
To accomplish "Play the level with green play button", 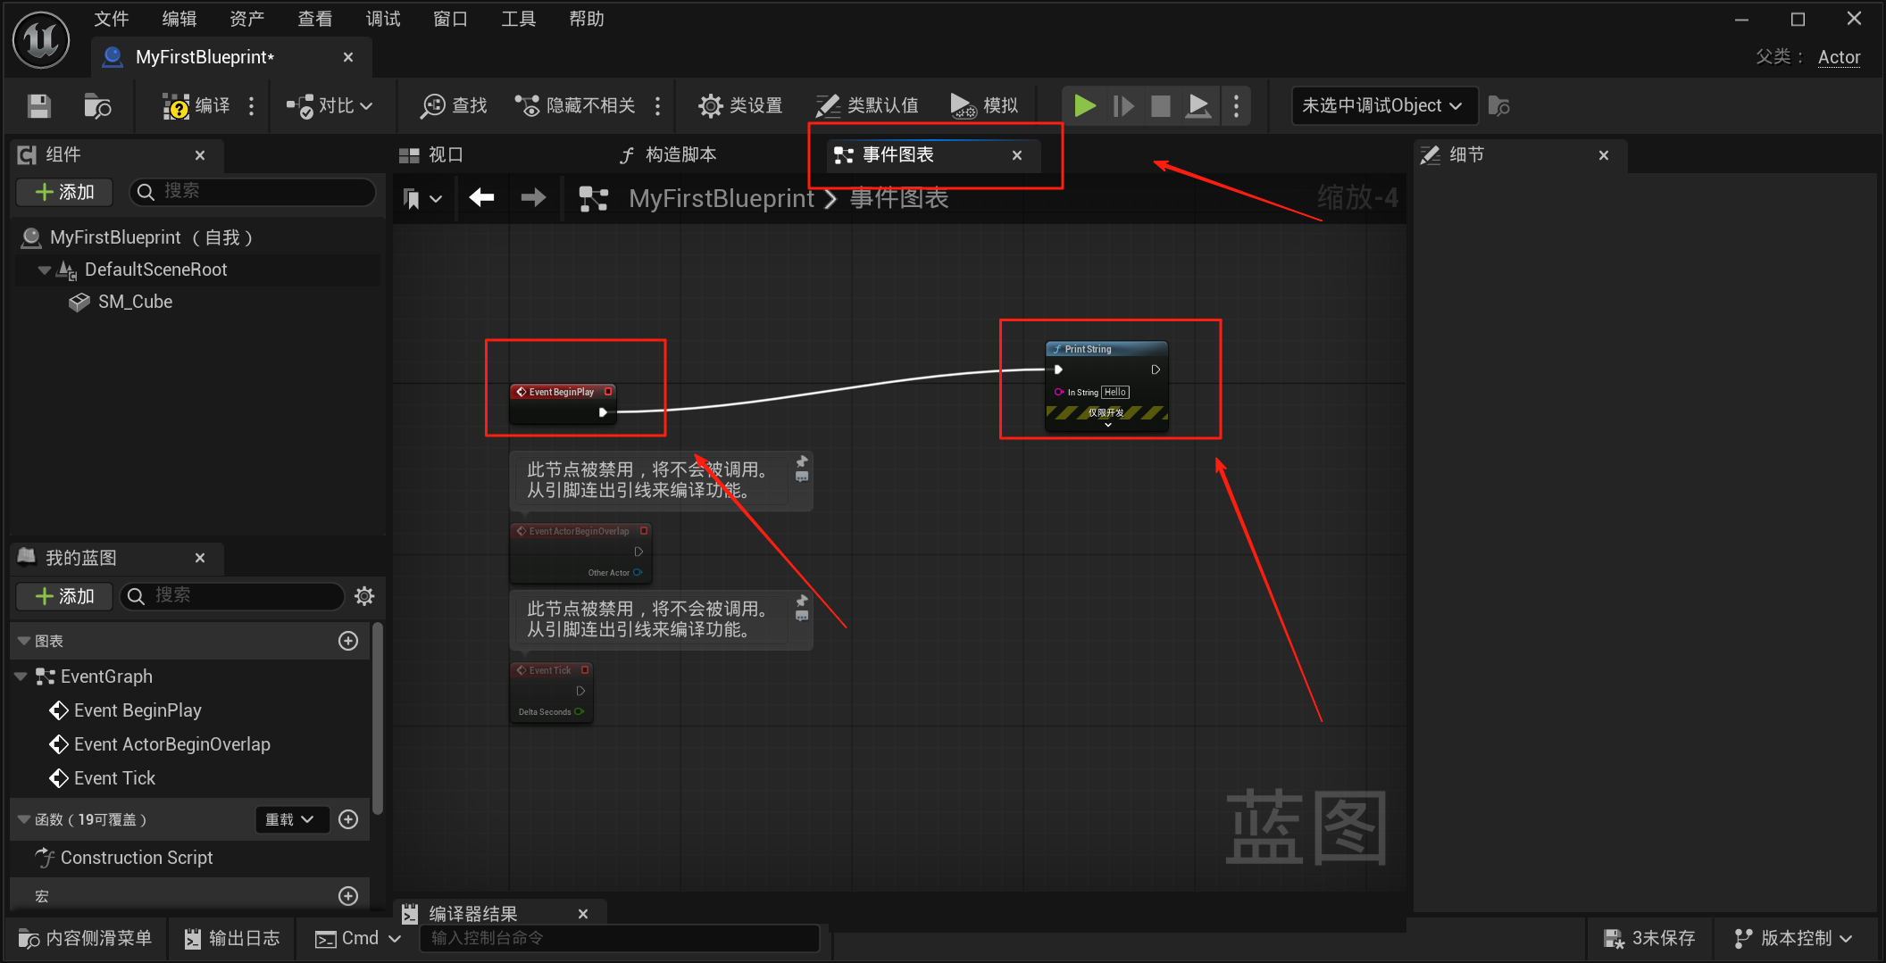I will click(1084, 106).
